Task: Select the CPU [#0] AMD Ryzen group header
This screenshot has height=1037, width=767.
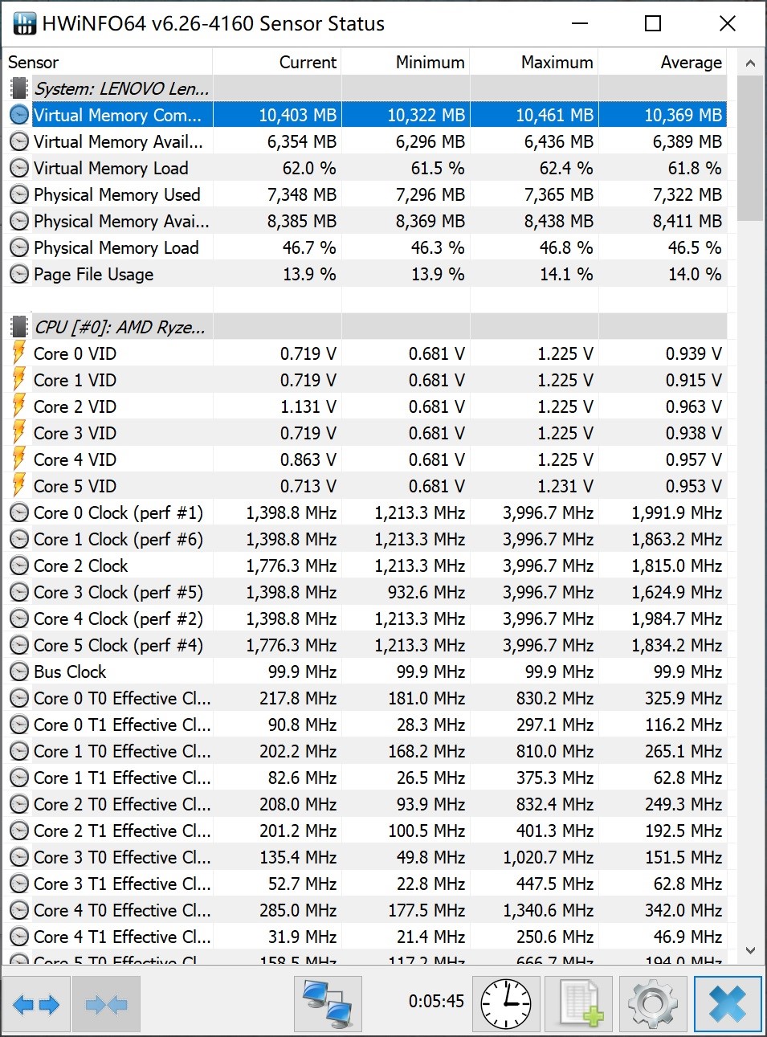Action: click(x=365, y=327)
